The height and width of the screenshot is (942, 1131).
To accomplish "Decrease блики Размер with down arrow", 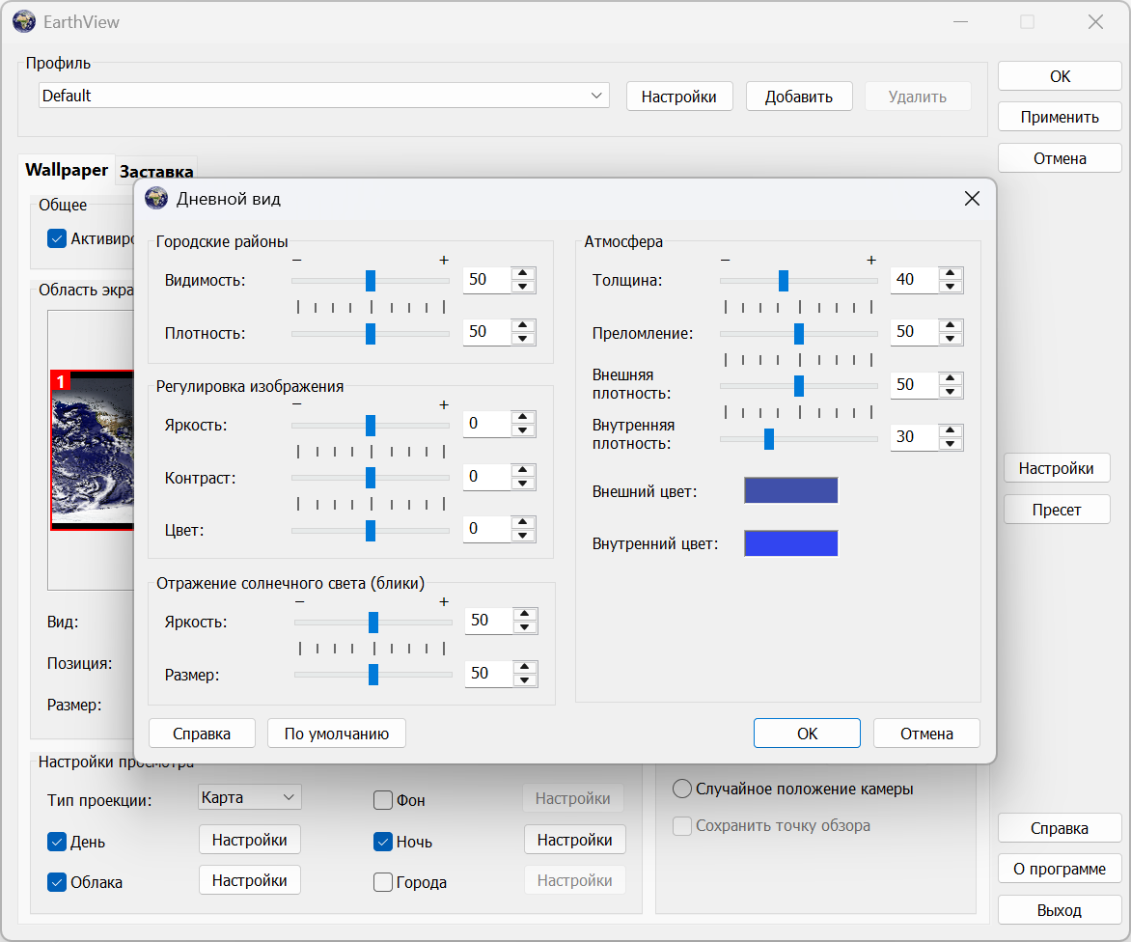I will click(x=525, y=680).
